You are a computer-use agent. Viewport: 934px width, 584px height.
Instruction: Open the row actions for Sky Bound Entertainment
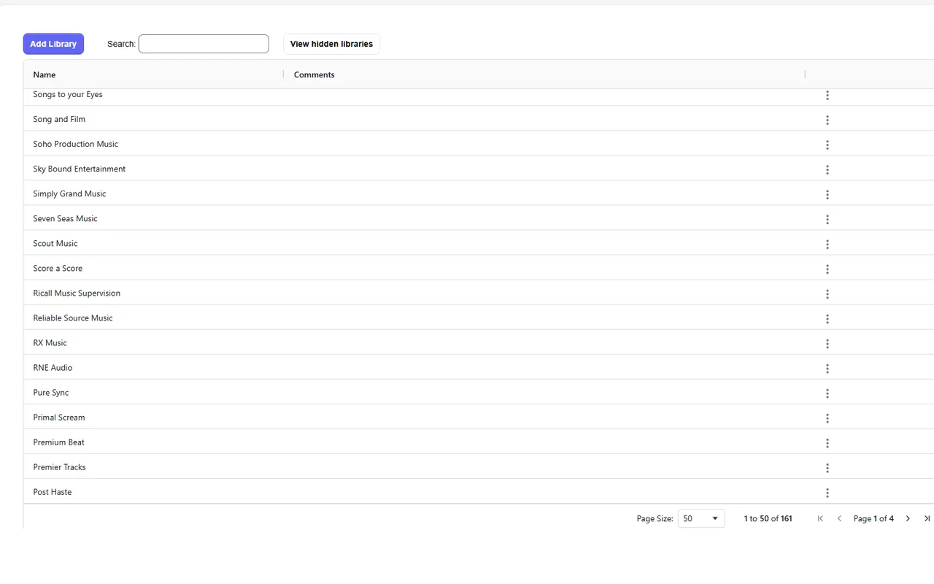(827, 169)
